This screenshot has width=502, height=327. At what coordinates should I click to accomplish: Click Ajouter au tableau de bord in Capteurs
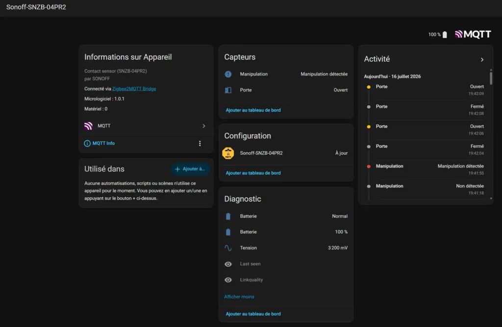tap(253, 110)
